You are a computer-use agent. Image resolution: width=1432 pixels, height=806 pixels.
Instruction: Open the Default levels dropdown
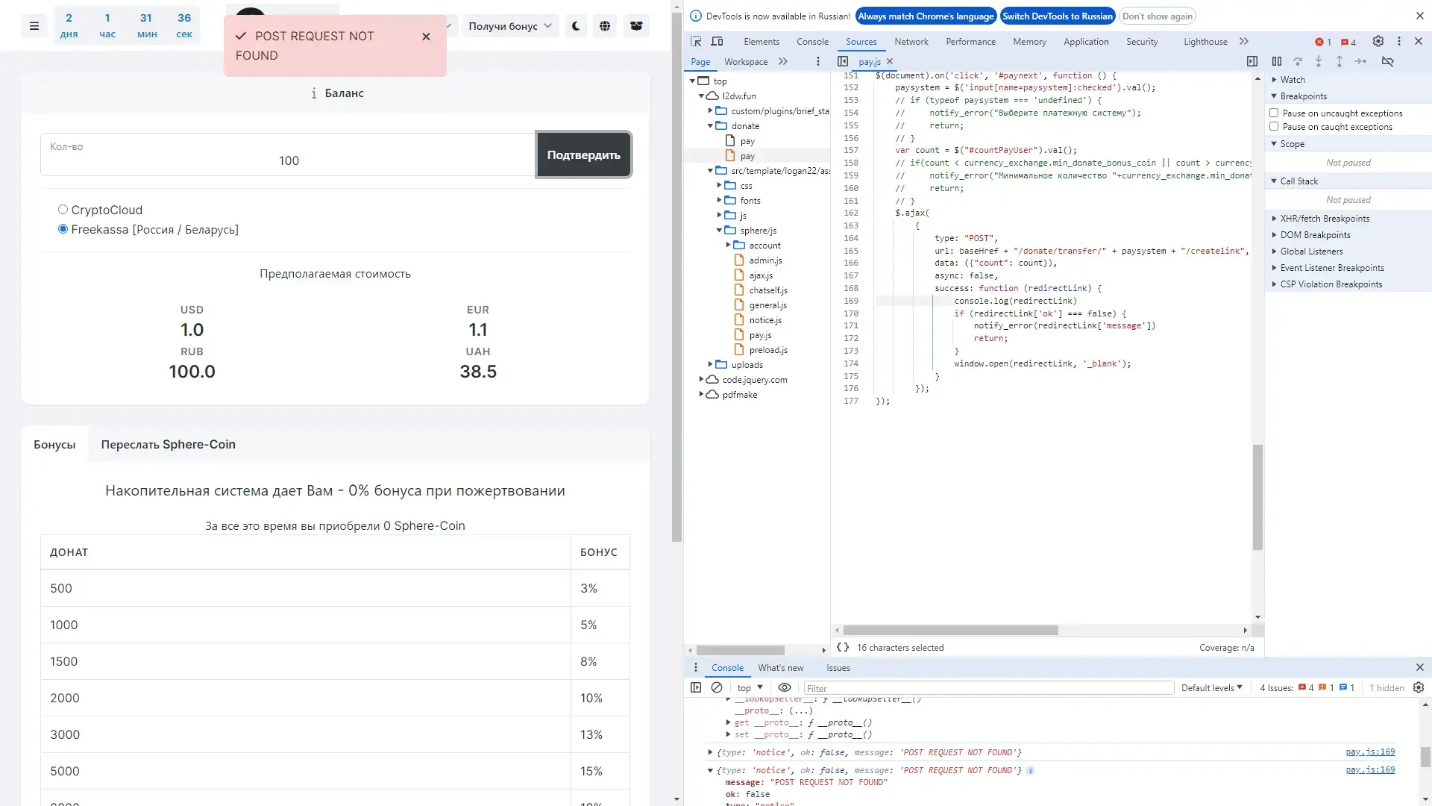tap(1211, 688)
